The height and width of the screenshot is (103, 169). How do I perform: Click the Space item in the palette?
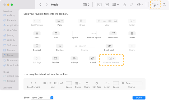pos(75,33)
